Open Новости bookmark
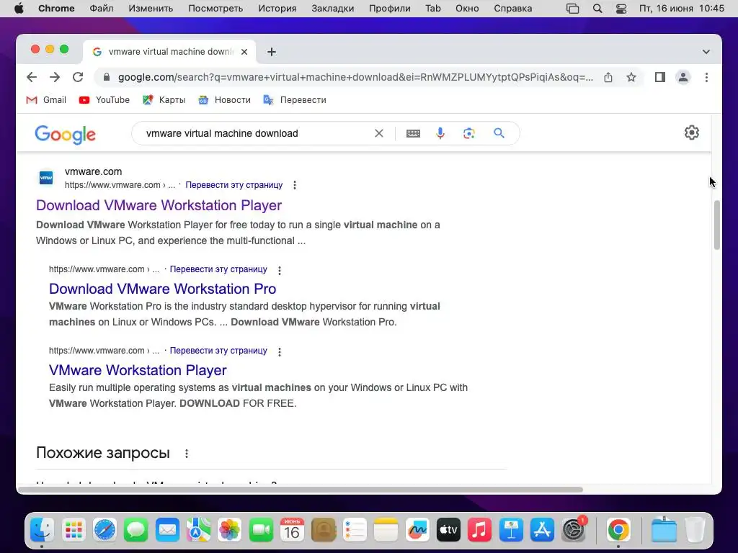Screen dimensions: 738x553 tap(225, 99)
